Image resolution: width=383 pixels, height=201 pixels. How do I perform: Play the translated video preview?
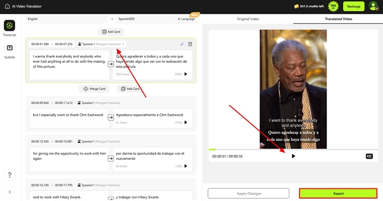point(293,156)
